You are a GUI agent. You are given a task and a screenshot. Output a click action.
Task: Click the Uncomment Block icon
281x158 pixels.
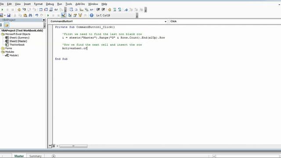point(119,10)
